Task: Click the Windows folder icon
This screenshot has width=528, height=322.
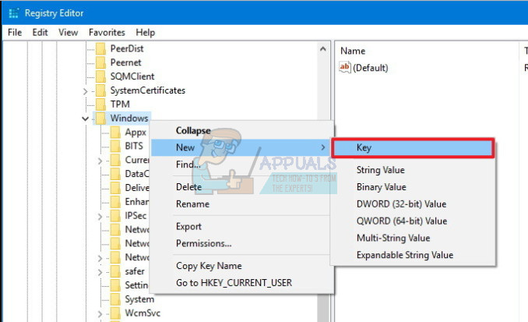Action: coord(100,119)
